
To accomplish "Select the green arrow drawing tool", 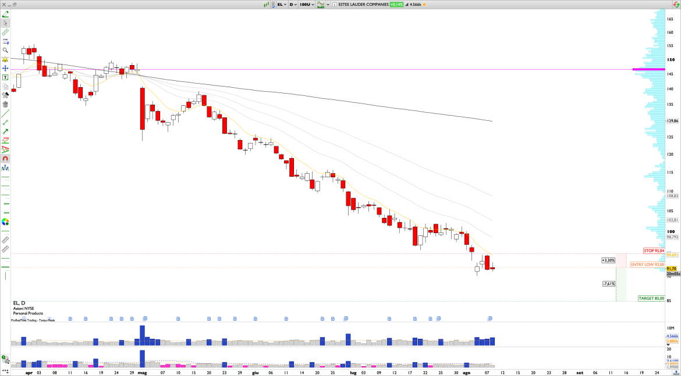I will (x=5, y=131).
